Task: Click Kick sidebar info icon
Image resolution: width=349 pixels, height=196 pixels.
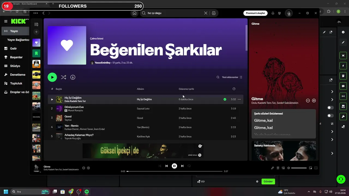Action: pos(343,32)
